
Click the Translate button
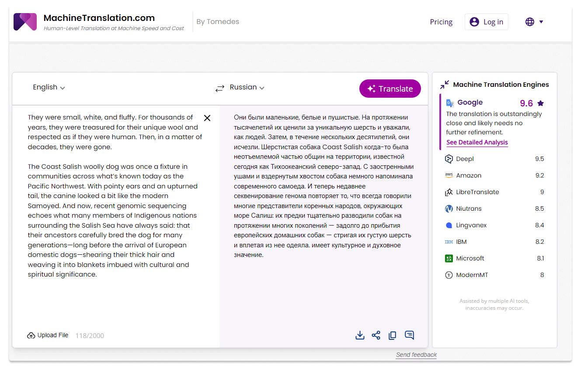pos(390,89)
